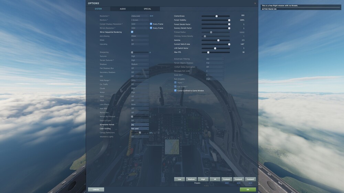Viewport: 344px width, 193px height.
Task: Open the Color Grading dropdown
Action: tap(140, 128)
